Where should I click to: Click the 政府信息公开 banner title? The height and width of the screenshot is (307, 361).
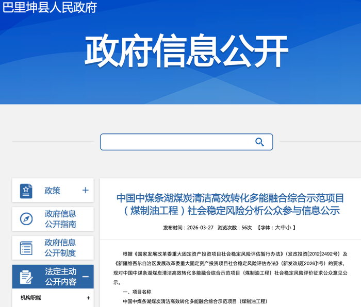(187, 51)
